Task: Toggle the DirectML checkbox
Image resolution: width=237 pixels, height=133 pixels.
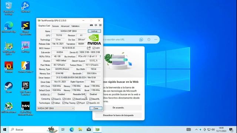Action: [x=90, y=99]
